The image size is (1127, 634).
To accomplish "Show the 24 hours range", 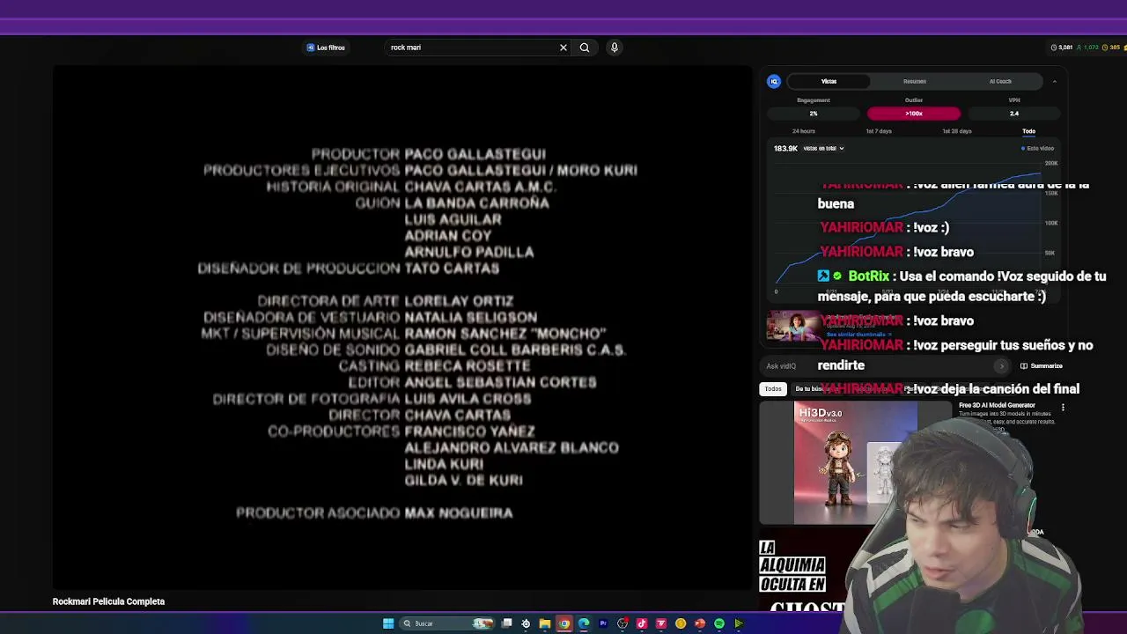I will pos(804,131).
